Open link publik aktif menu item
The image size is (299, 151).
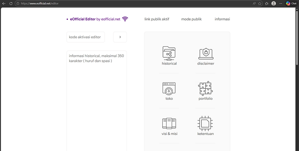157,19
